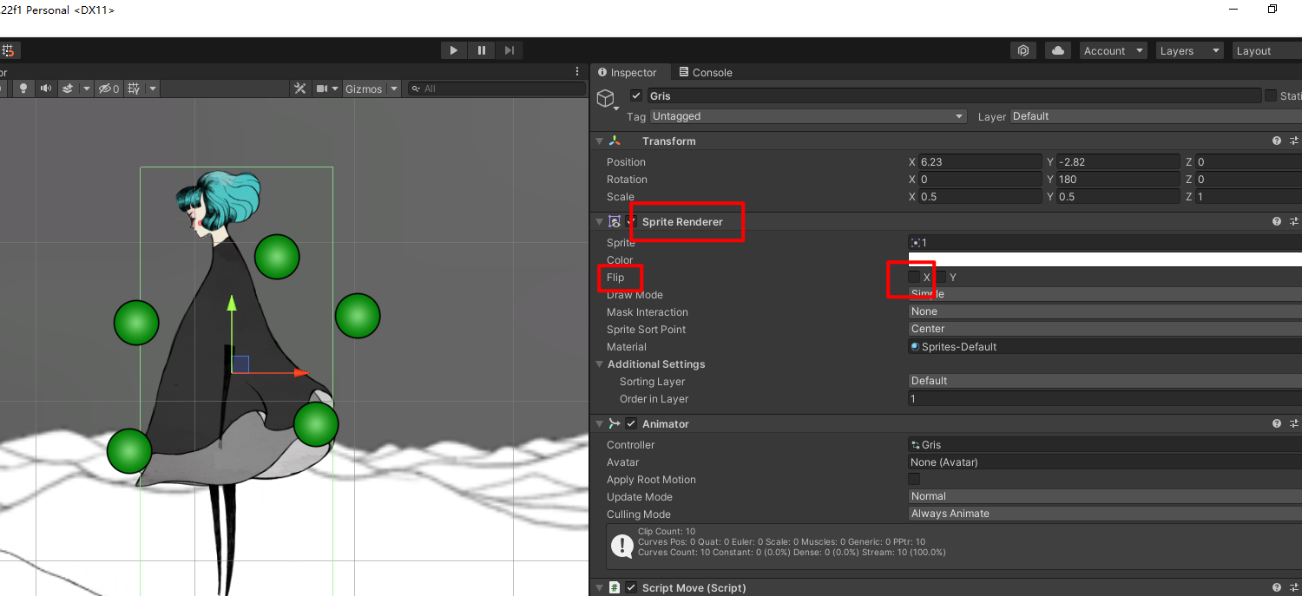Image resolution: width=1302 pixels, height=596 pixels.
Task: Open the Tag dropdown showing Untagged
Action: pyautogui.click(x=808, y=116)
